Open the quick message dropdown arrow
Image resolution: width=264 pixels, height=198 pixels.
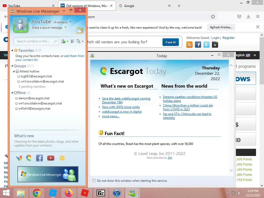coord(65,27)
